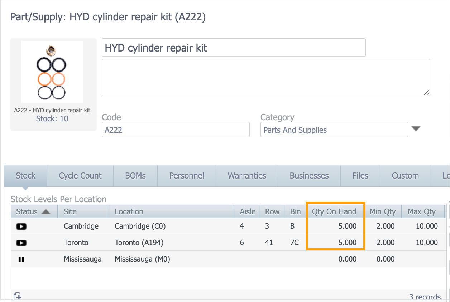The width and height of the screenshot is (450, 302).
Task: Click the repair kit product thumbnail
Action: tap(52, 72)
